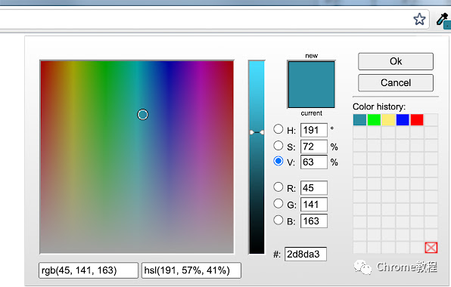Pick the green swatch in color history
451x287 pixels.
pyautogui.click(x=374, y=119)
